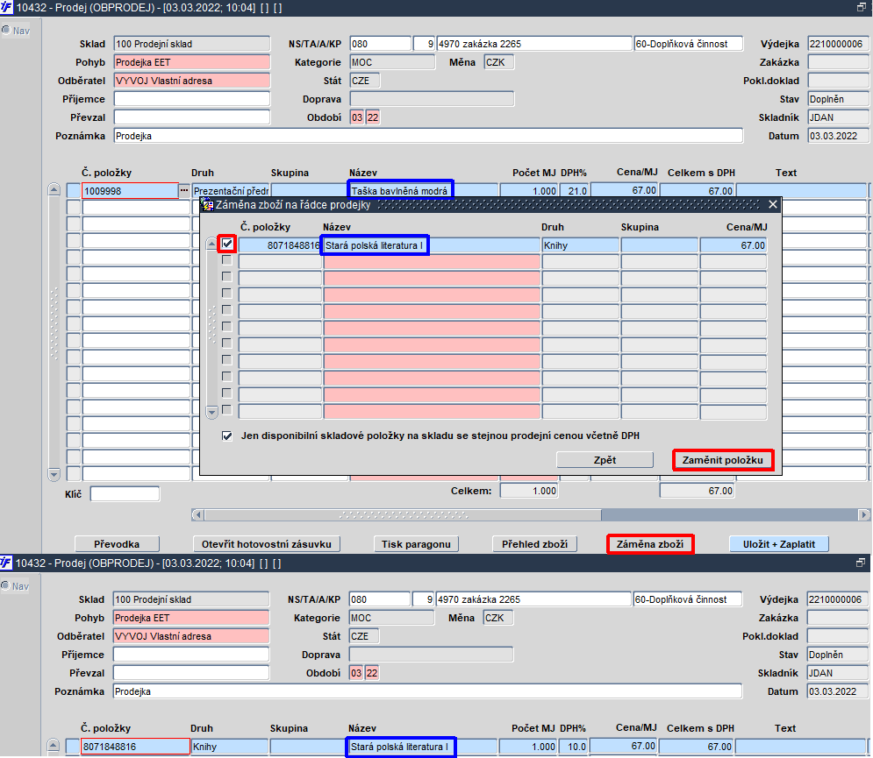This screenshot has height=758, width=873.
Task: Click the app icon in upper window title bar
Action: tap(6, 7)
